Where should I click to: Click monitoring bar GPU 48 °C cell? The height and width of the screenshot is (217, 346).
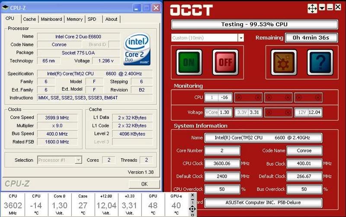pyautogui.click(x=153, y=204)
